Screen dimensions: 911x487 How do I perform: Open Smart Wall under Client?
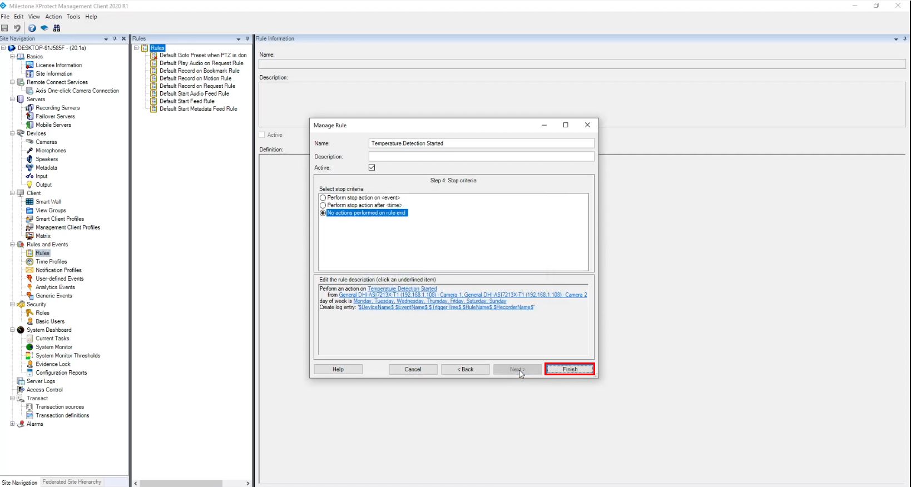tap(48, 202)
